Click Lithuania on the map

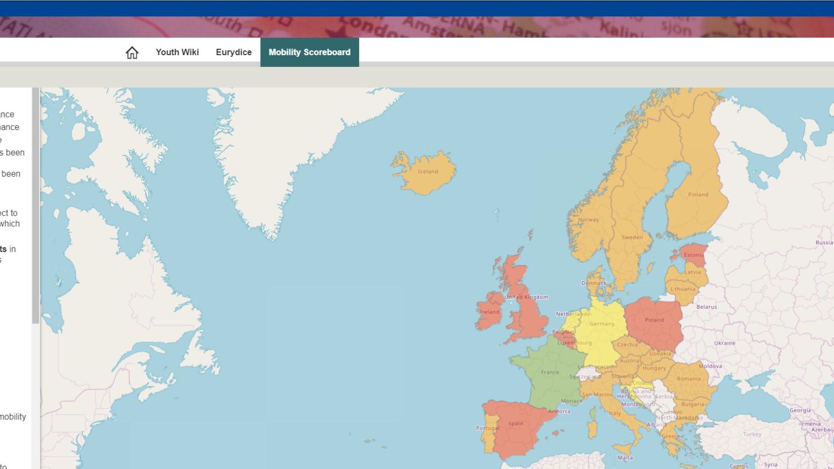coord(683,290)
